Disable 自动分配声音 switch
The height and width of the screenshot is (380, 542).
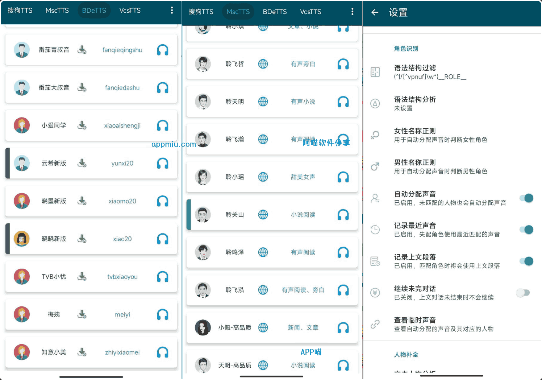[526, 198]
